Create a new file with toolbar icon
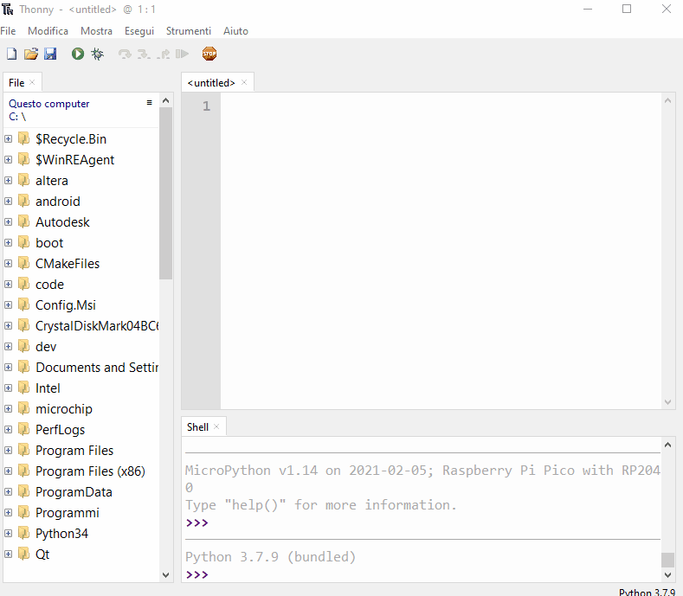683x596 pixels. 11,54
